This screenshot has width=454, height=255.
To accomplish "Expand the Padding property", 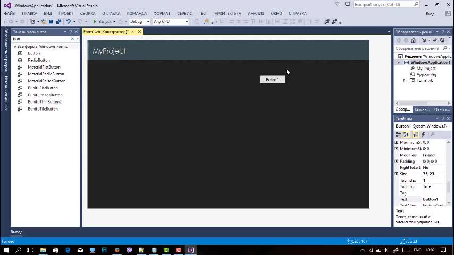I will tap(397, 161).
